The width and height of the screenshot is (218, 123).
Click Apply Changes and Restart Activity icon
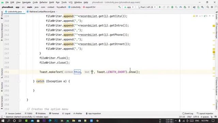click(x=164, y=7)
